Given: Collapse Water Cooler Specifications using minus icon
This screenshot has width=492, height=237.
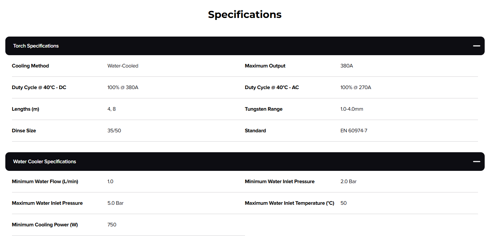Looking at the screenshot, I should click(x=476, y=162).
